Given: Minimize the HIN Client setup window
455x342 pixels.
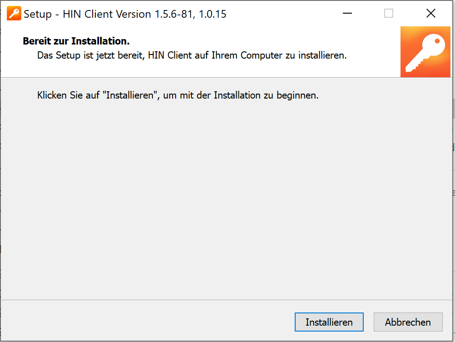Looking at the screenshot, I should pyautogui.click(x=347, y=13).
